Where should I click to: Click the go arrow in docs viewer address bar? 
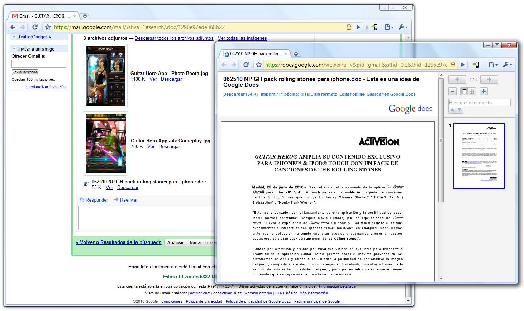point(463,65)
